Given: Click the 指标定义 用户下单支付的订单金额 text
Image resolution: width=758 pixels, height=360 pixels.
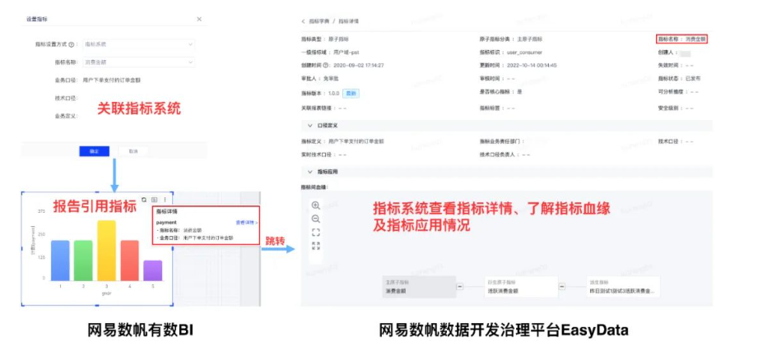Looking at the screenshot, I should pyautogui.click(x=342, y=142).
